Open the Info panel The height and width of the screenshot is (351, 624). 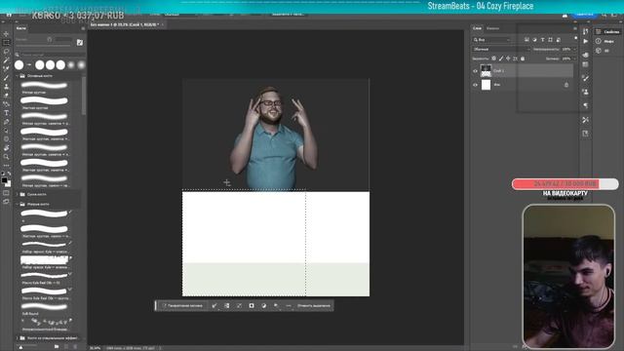604,41
